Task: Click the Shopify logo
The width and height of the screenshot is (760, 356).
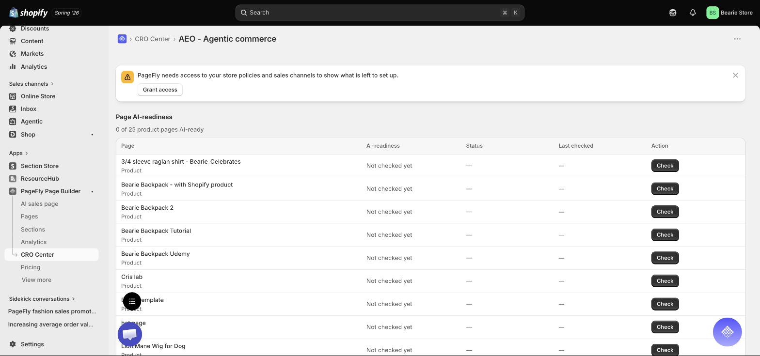Action: [28, 13]
